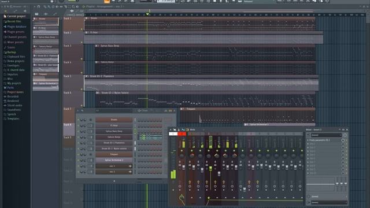Viewport: 370px width, 208px height.
Task: Select the Draw pencil tool in playlist toolbar
Action: 45,6
